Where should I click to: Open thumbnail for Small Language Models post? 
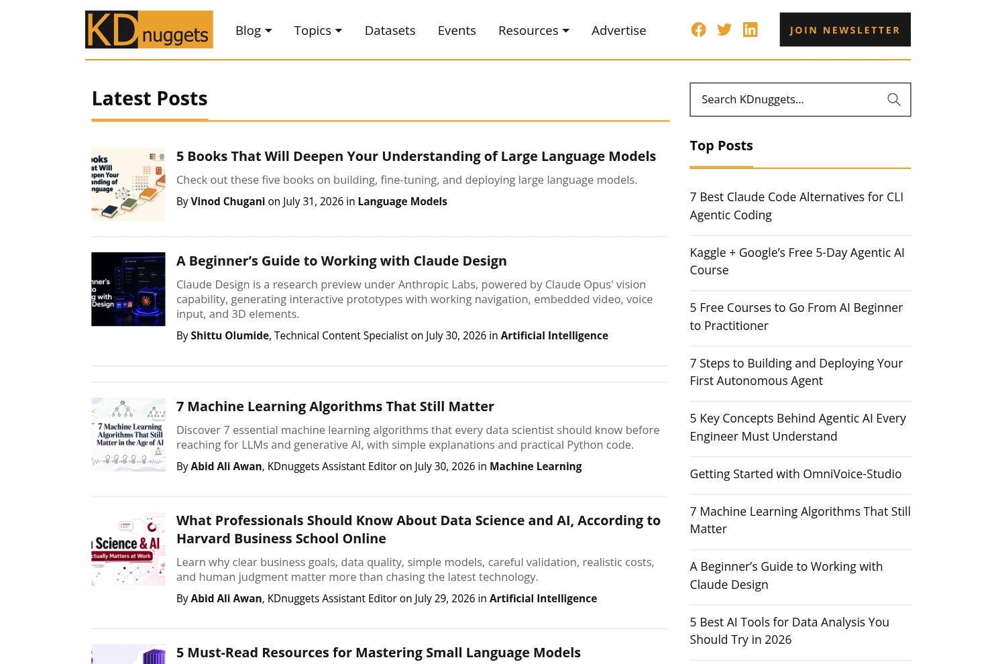[128, 654]
